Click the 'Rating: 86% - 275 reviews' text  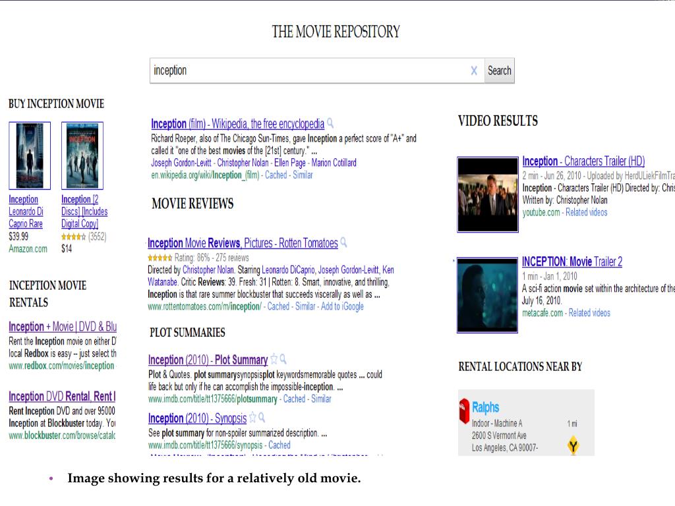pyautogui.click(x=212, y=258)
